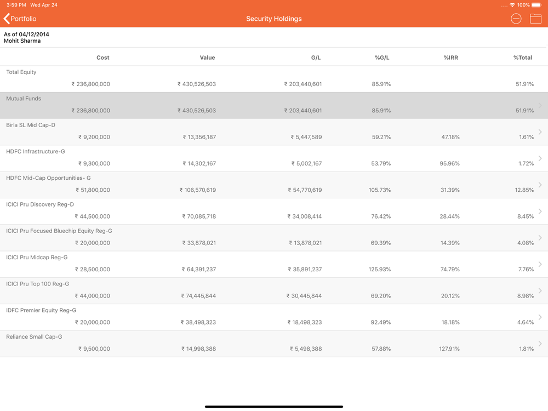Image resolution: width=548 pixels, height=411 pixels.
Task: Tap the battery indicator icon
Action: (536, 5)
